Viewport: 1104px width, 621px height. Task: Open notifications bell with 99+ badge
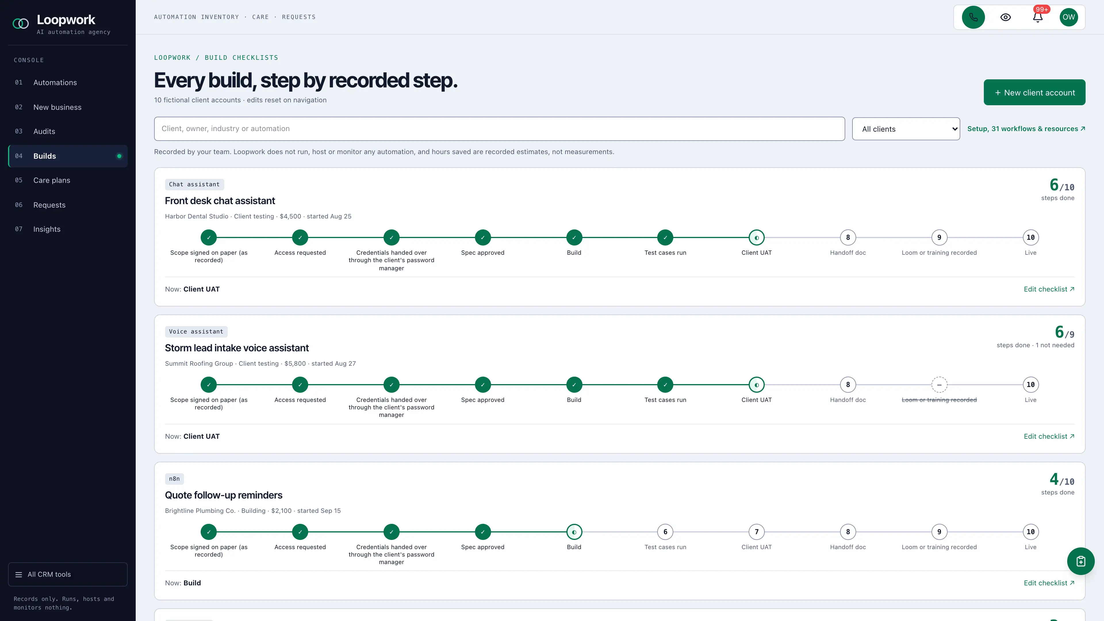click(x=1038, y=17)
